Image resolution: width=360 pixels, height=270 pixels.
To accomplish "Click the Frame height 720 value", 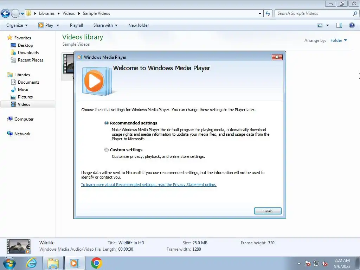I will tap(271, 243).
